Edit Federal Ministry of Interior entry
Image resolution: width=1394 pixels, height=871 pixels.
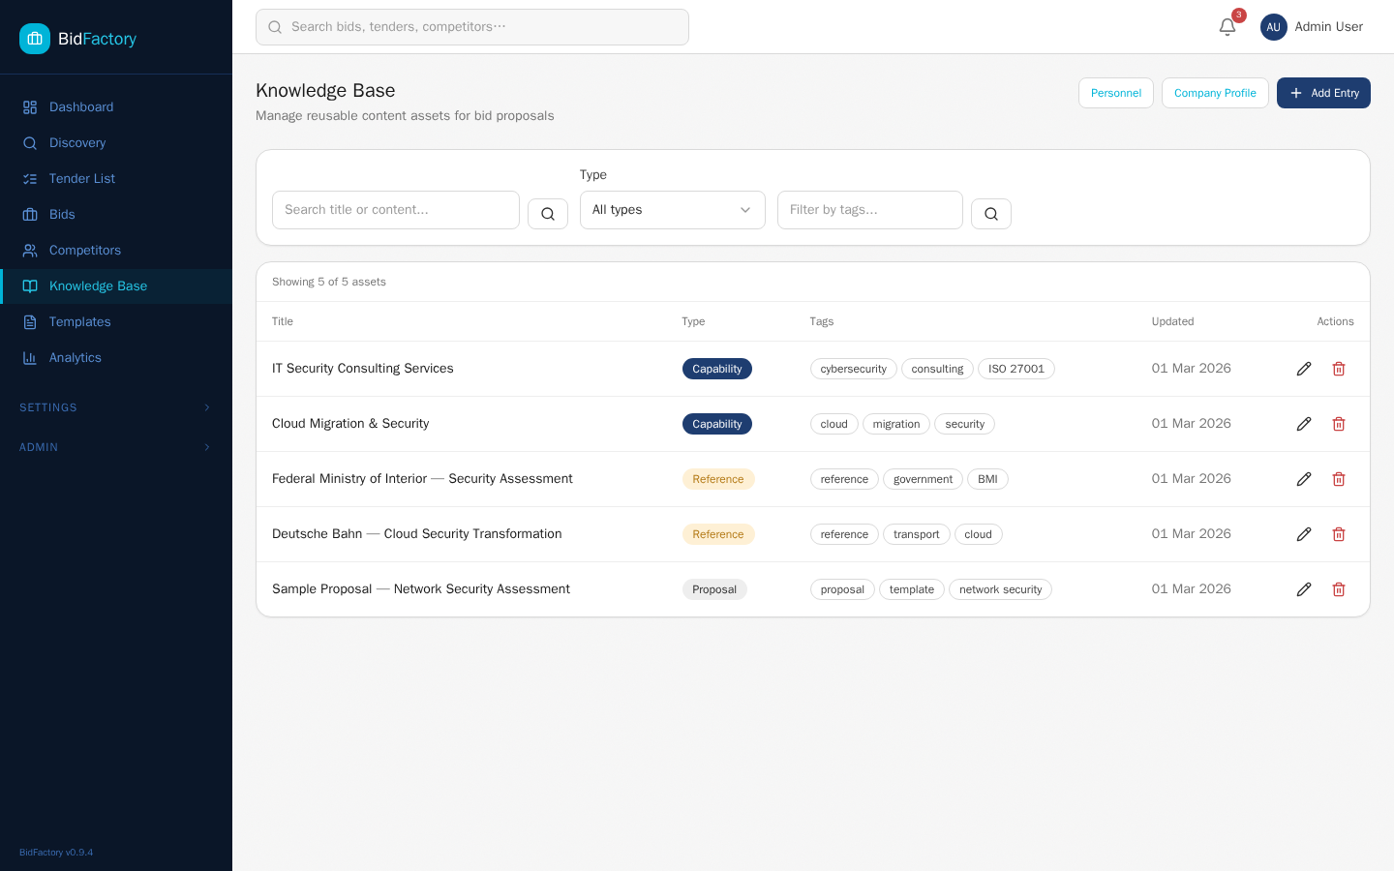(1304, 479)
